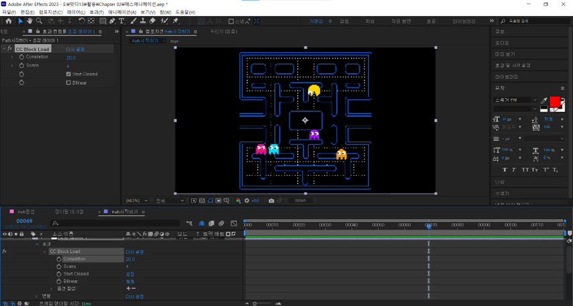
Task: Expand the Scans property in Effect Controls
Action: [12, 66]
